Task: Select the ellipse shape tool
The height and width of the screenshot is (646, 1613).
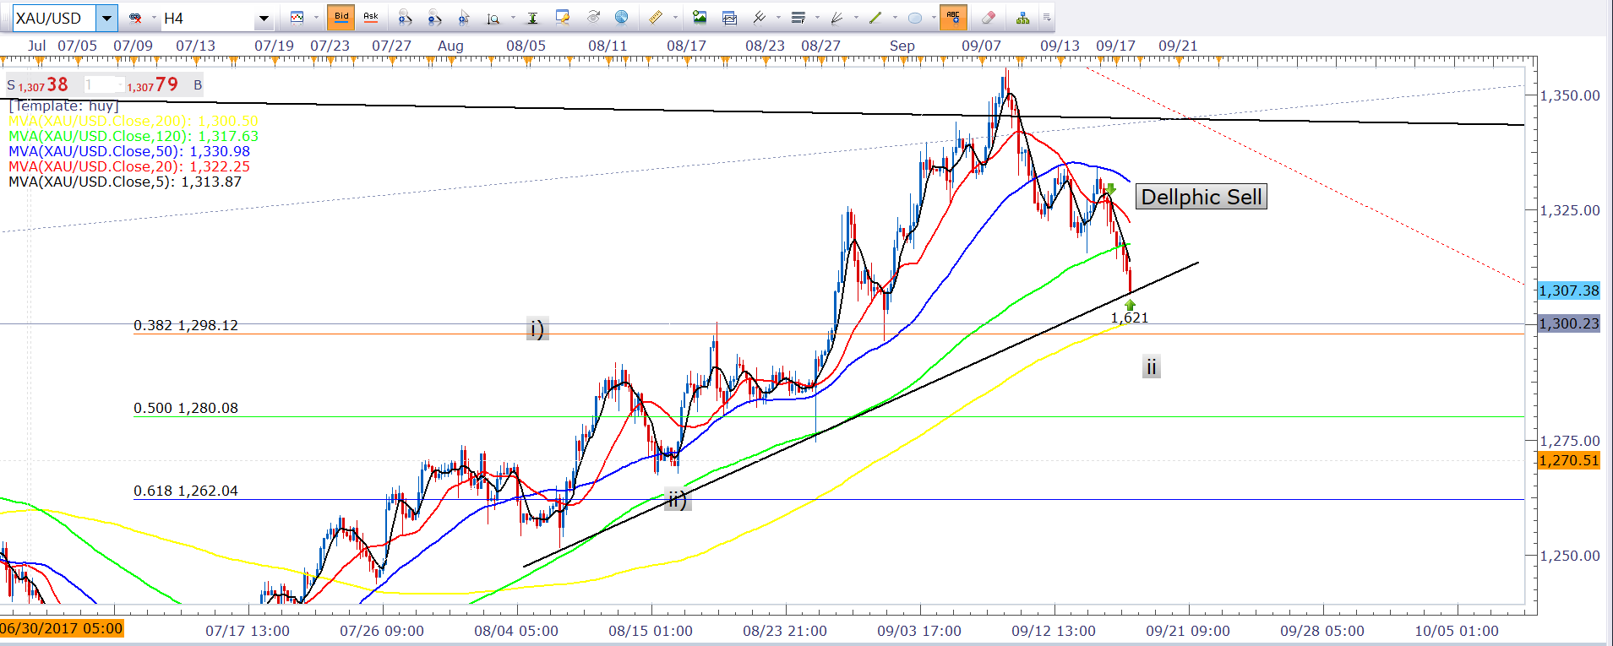Action: tap(914, 17)
